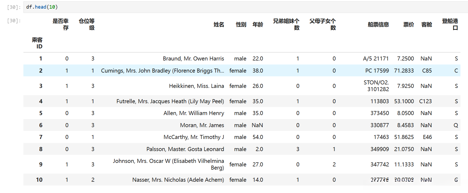The height and width of the screenshot is (193, 468).
Task: Click the 姓名 column header
Action: click(x=219, y=24)
